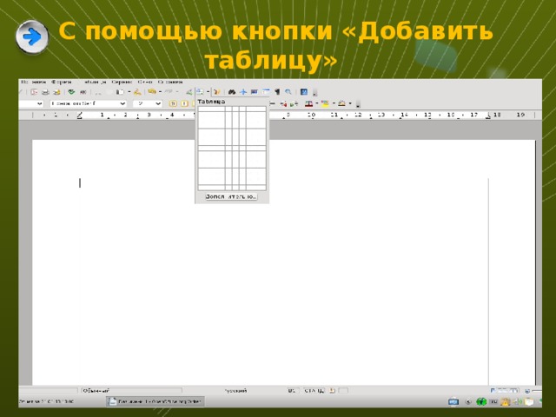Click the Paste clipboard icon

[120, 92]
